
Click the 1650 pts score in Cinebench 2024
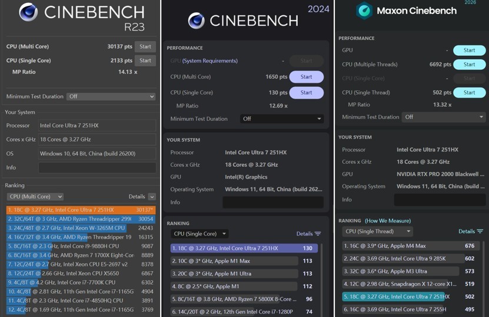277,77
